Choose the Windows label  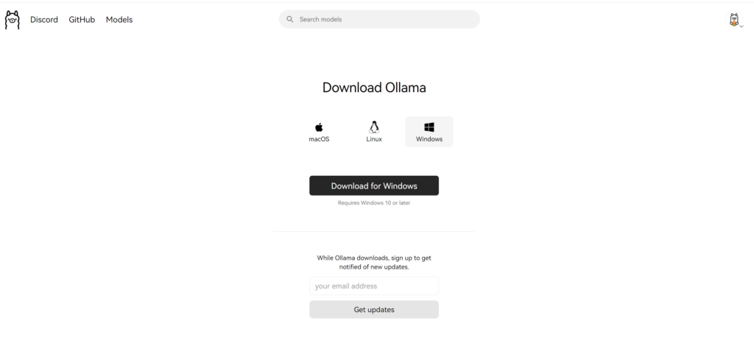pyautogui.click(x=429, y=139)
